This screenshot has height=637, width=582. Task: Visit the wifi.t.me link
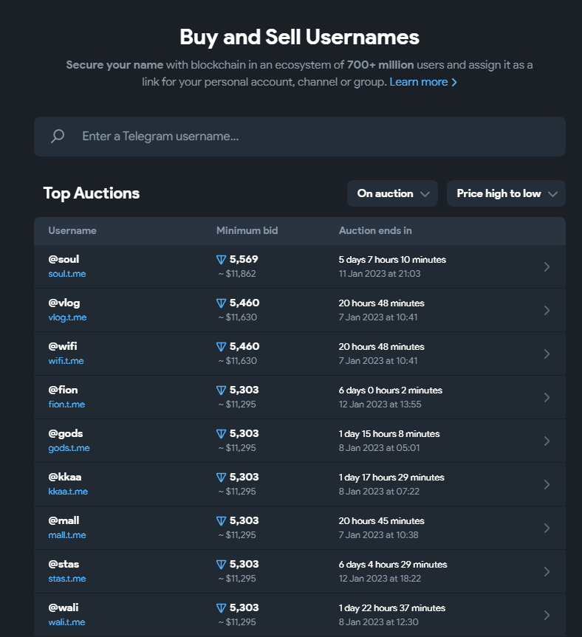coord(66,361)
